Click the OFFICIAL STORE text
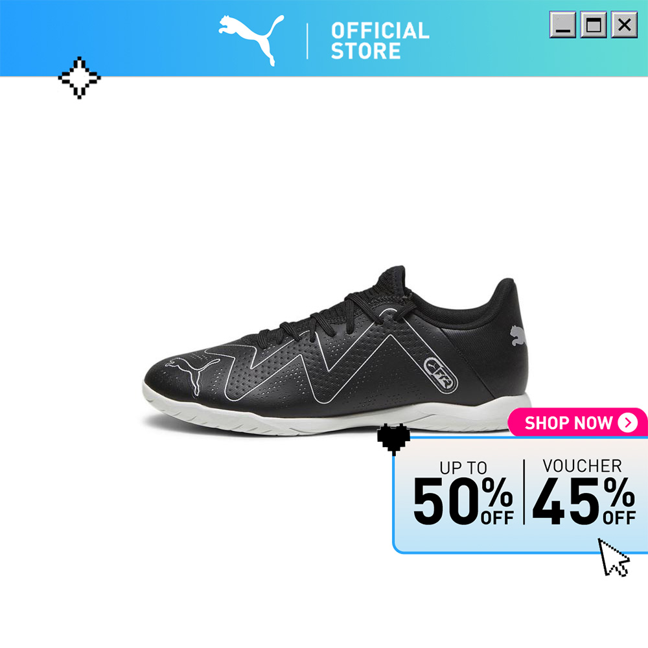 380,41
